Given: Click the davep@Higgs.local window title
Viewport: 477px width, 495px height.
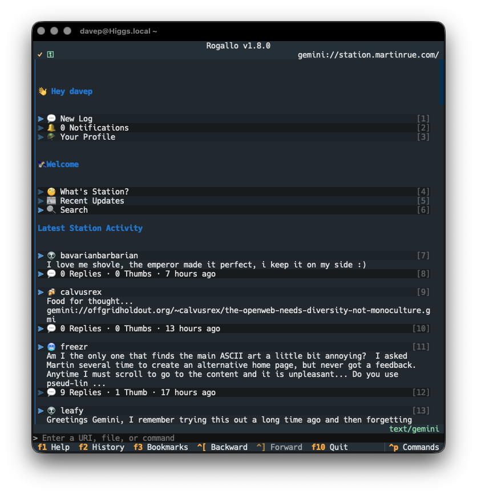Looking at the screenshot, I should (118, 31).
